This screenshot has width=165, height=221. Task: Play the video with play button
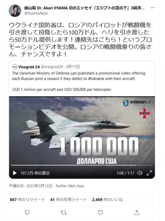point(14,173)
